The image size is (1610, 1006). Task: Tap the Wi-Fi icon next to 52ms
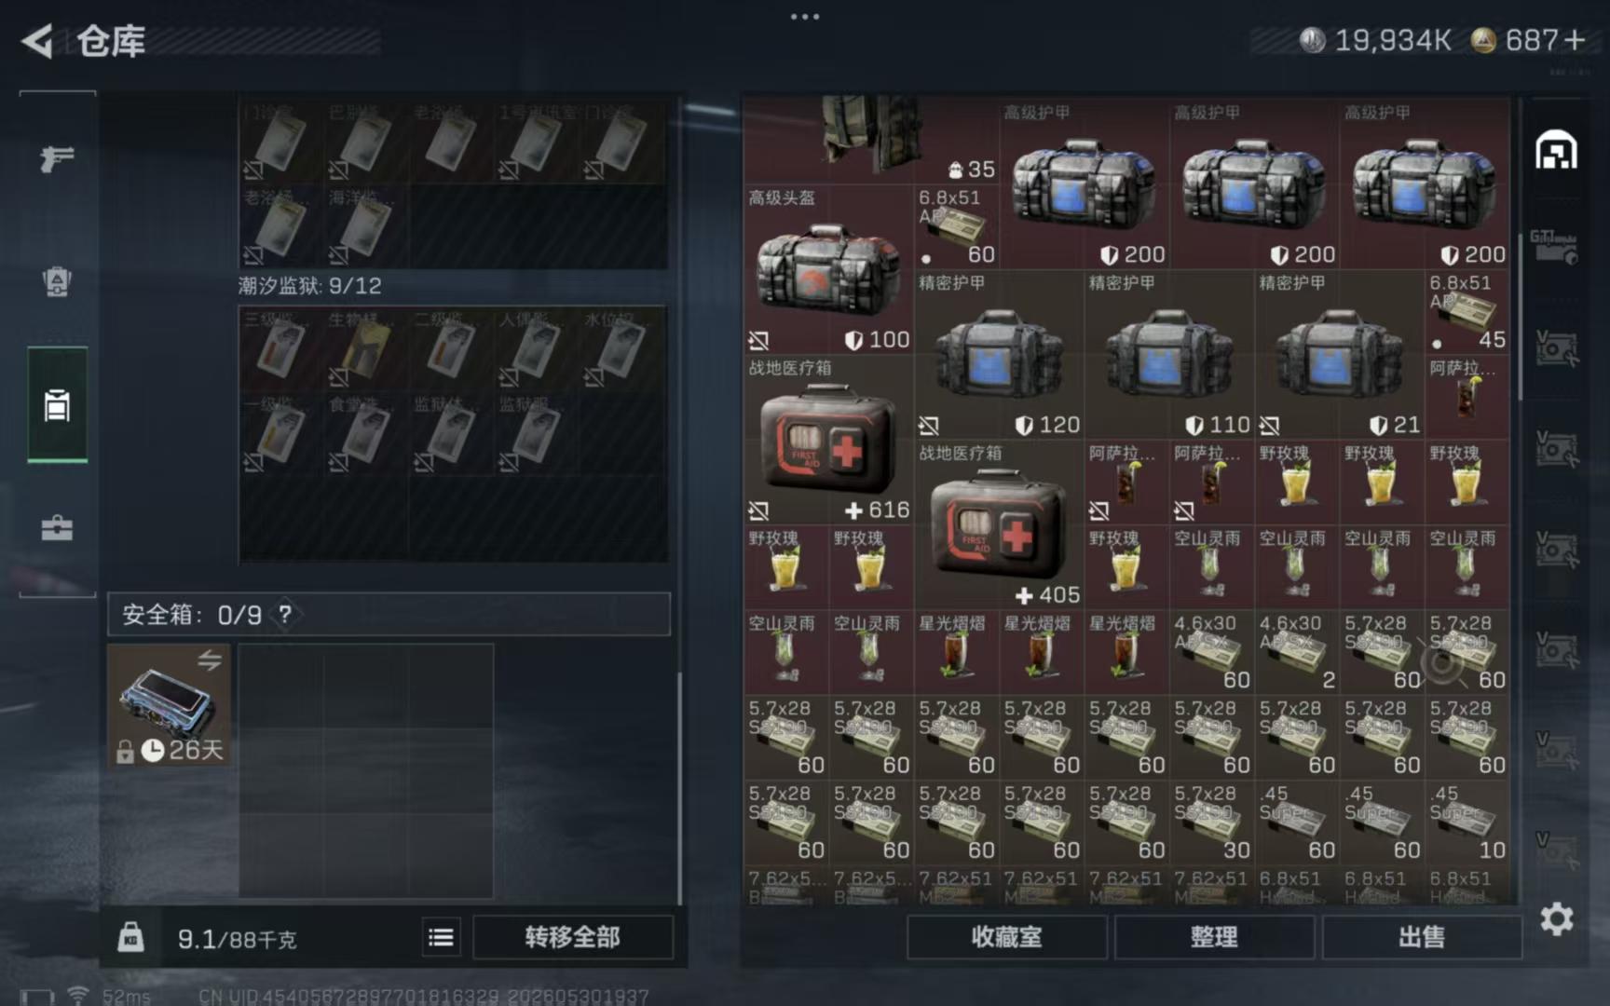77,996
